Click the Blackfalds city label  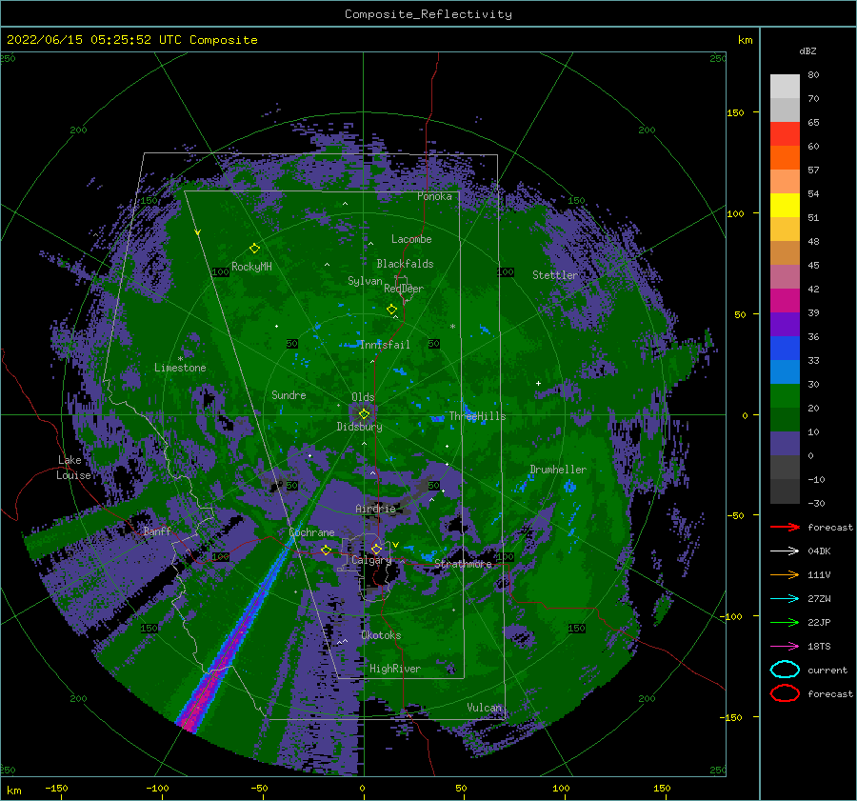point(405,264)
